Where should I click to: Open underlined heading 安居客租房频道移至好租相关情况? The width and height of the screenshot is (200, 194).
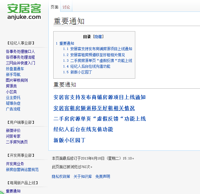coord(94,108)
